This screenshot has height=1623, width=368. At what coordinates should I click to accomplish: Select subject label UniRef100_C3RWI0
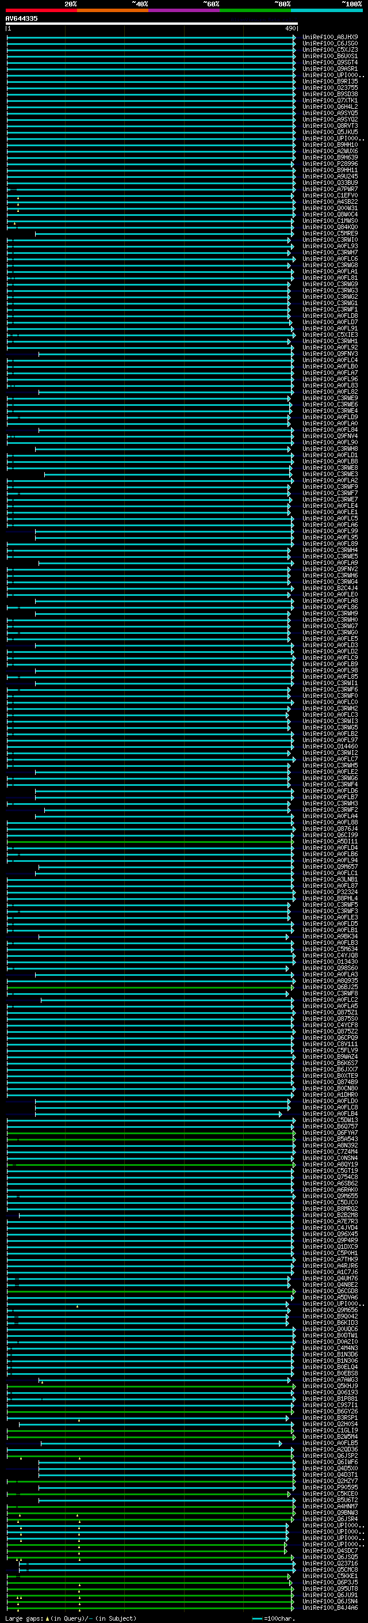330,240
